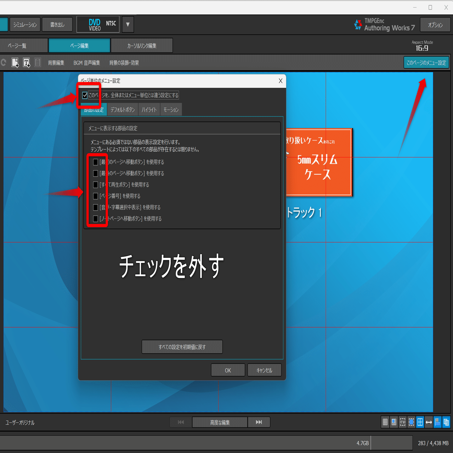
Task: Click the 4.7GB disc capacity label
Action: pyautogui.click(x=363, y=443)
